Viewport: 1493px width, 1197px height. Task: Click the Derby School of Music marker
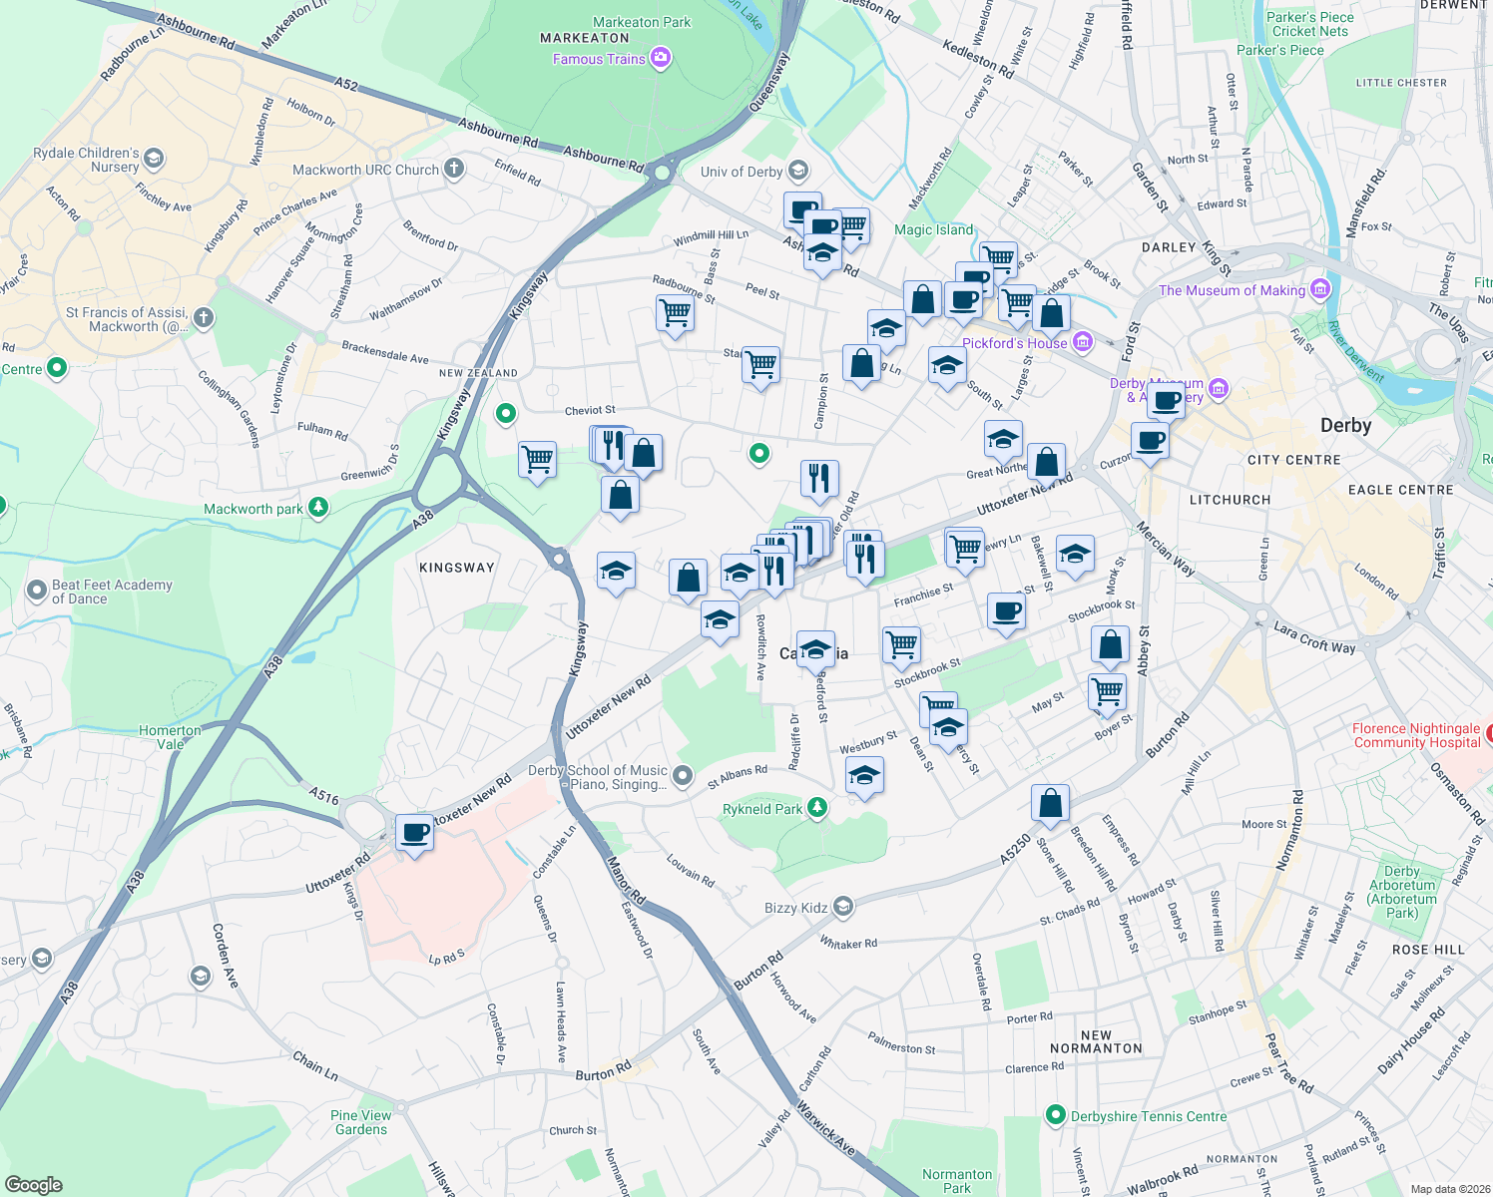(683, 774)
